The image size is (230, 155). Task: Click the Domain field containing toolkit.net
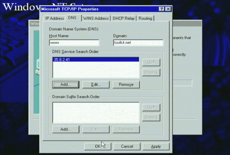138,43
